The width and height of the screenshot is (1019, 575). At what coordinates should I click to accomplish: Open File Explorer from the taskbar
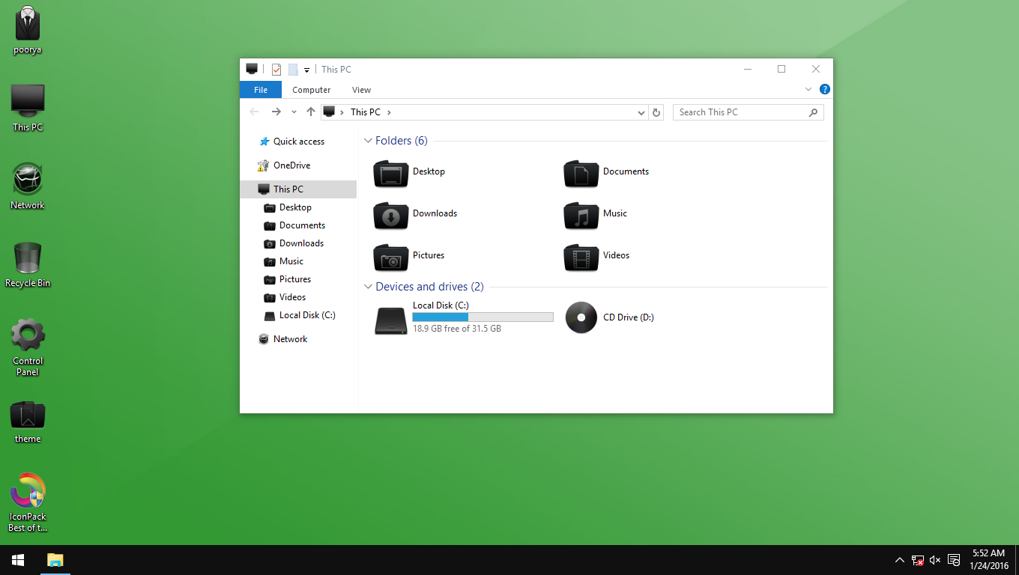(x=54, y=559)
